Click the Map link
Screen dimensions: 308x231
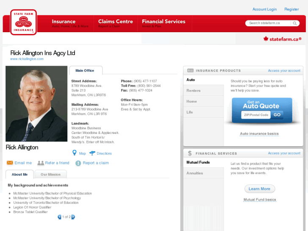tap(82, 153)
